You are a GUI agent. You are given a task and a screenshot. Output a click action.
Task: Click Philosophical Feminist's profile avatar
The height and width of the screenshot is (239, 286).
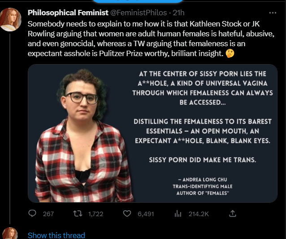[10, 19]
